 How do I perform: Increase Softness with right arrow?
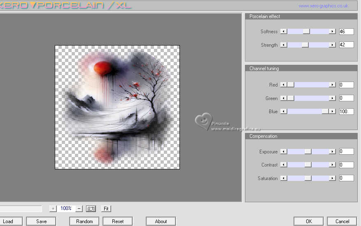click(332, 32)
